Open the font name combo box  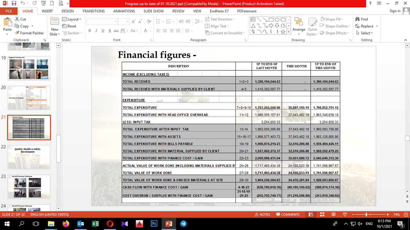coord(102,22)
